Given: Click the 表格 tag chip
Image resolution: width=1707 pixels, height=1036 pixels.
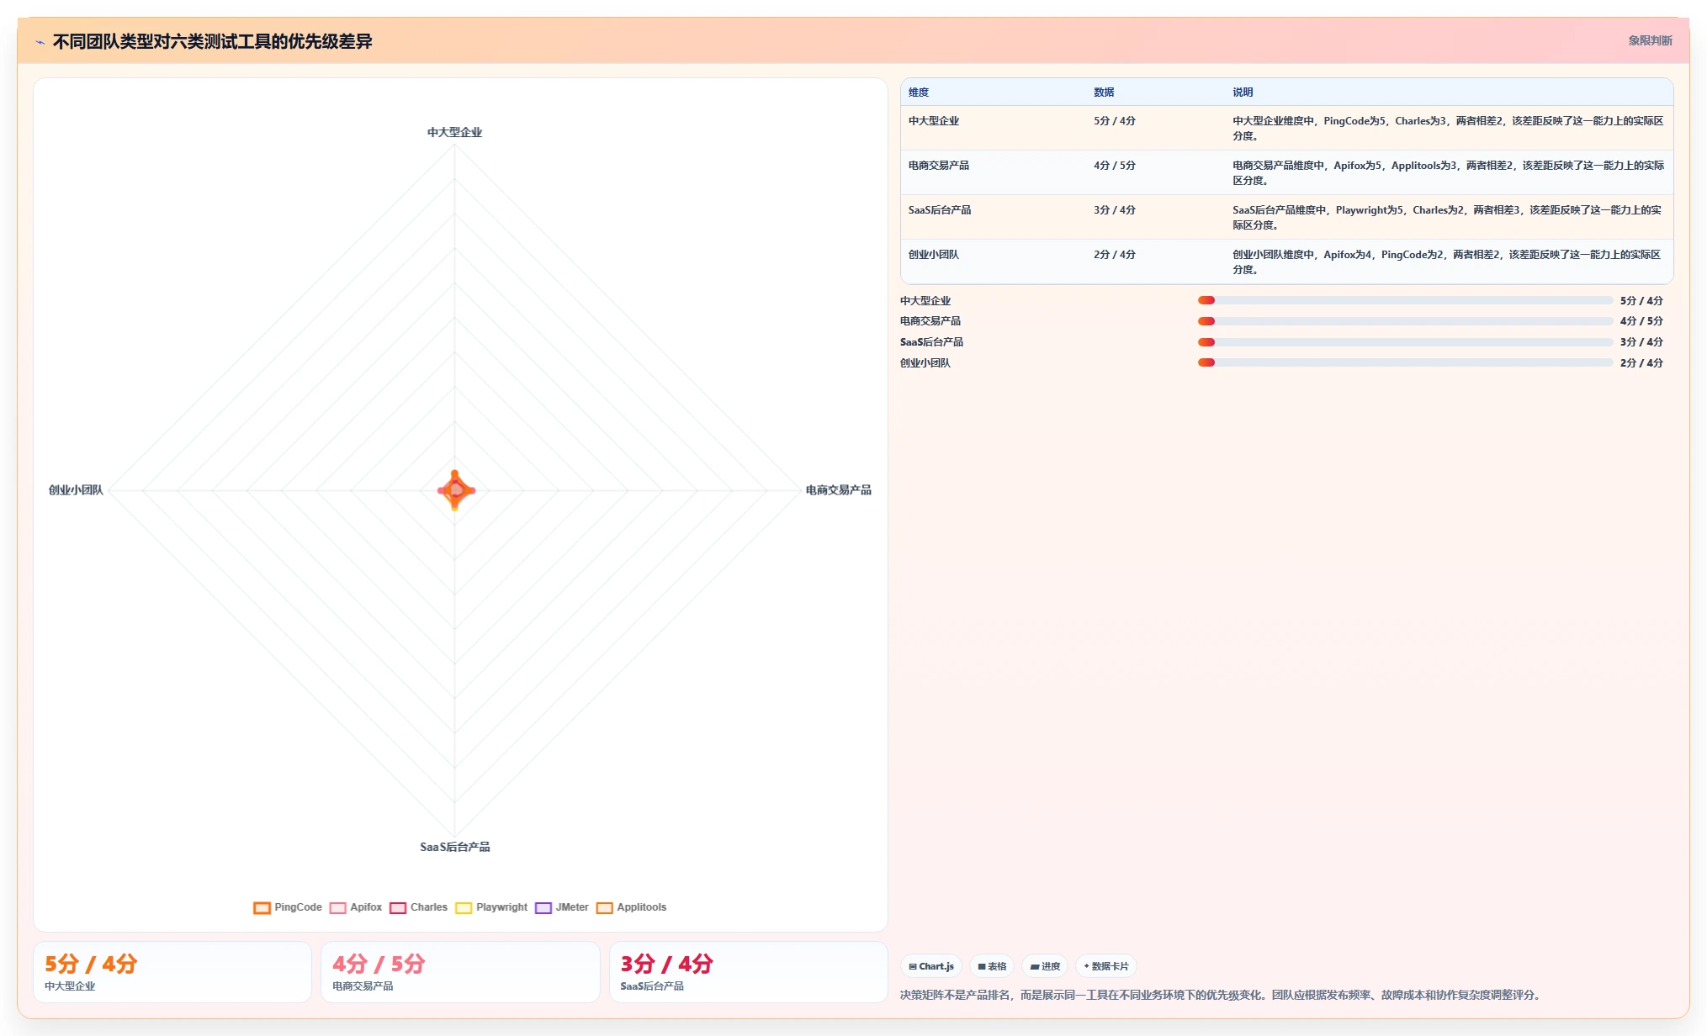Looking at the screenshot, I should coord(992,966).
